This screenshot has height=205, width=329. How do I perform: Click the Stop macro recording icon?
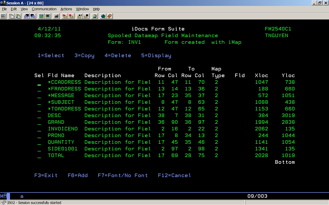tap(71, 16)
